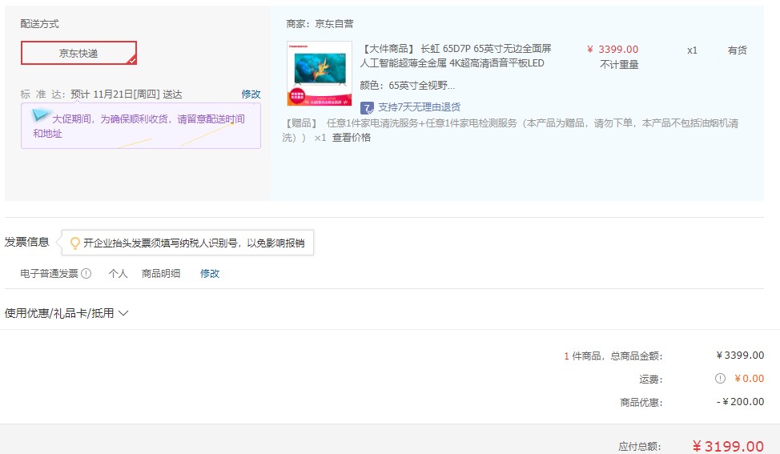Image resolution: width=780 pixels, height=454 pixels.
Task: Click the 预计 11月21日[周四] 送达 text
Action: pos(127,94)
